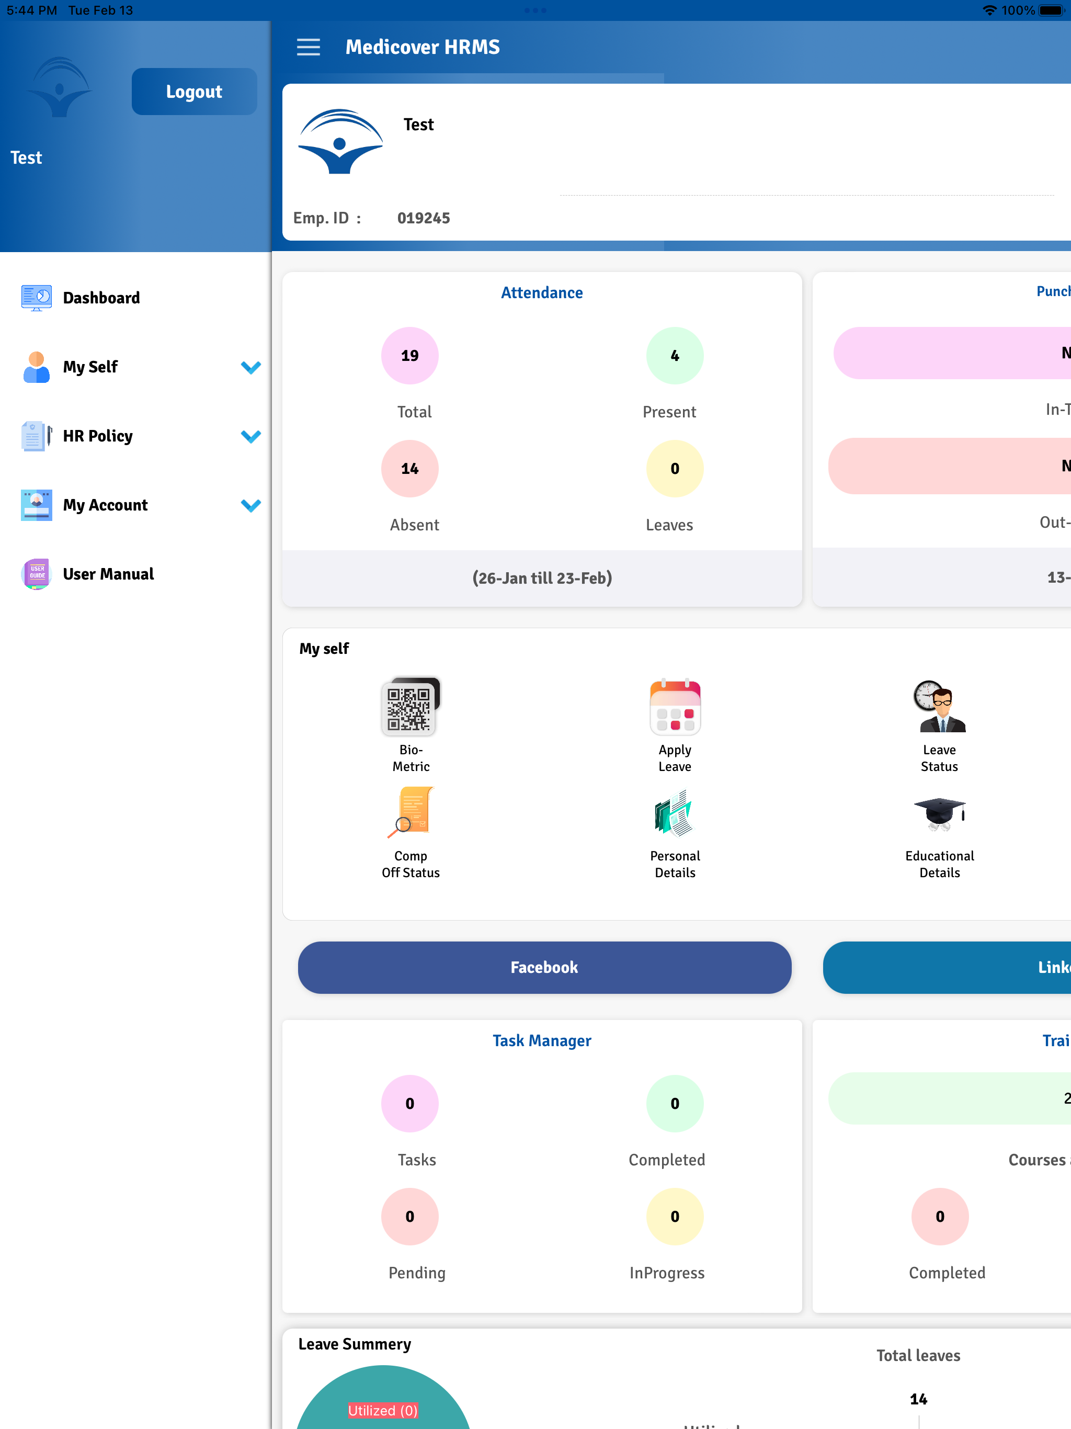Viewport: 1071px width, 1429px height.
Task: Click the date range 26-Jan till 23-Feb
Action: click(542, 577)
